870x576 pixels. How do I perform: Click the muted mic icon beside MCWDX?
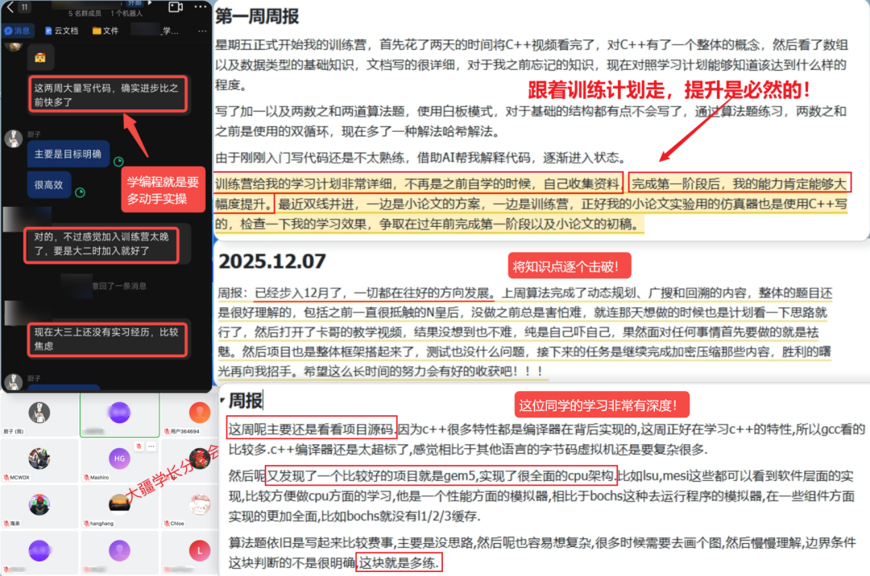(6, 477)
